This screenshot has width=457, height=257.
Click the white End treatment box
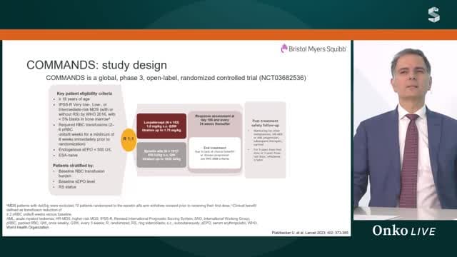[215, 153]
